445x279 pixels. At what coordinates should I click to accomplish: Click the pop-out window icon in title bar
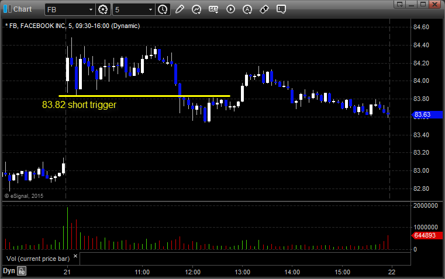(x=400, y=4)
